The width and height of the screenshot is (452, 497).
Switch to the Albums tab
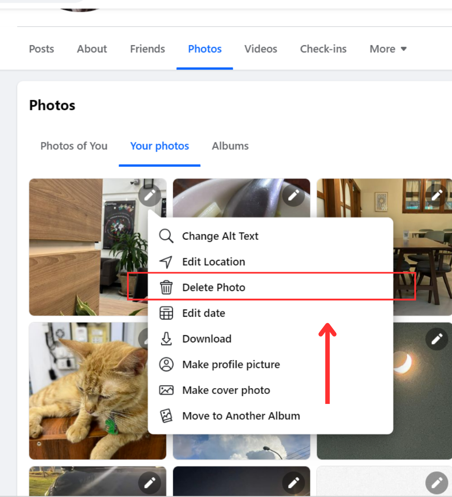[230, 146]
